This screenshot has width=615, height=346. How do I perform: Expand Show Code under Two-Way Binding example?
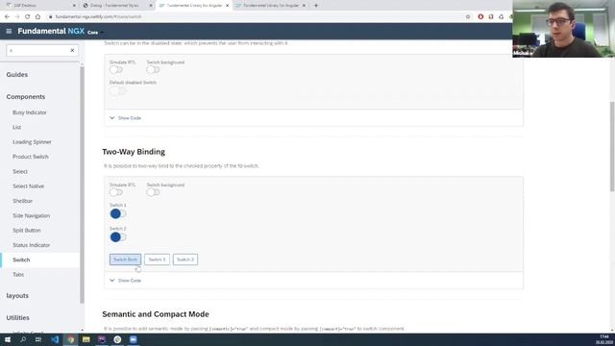click(126, 281)
